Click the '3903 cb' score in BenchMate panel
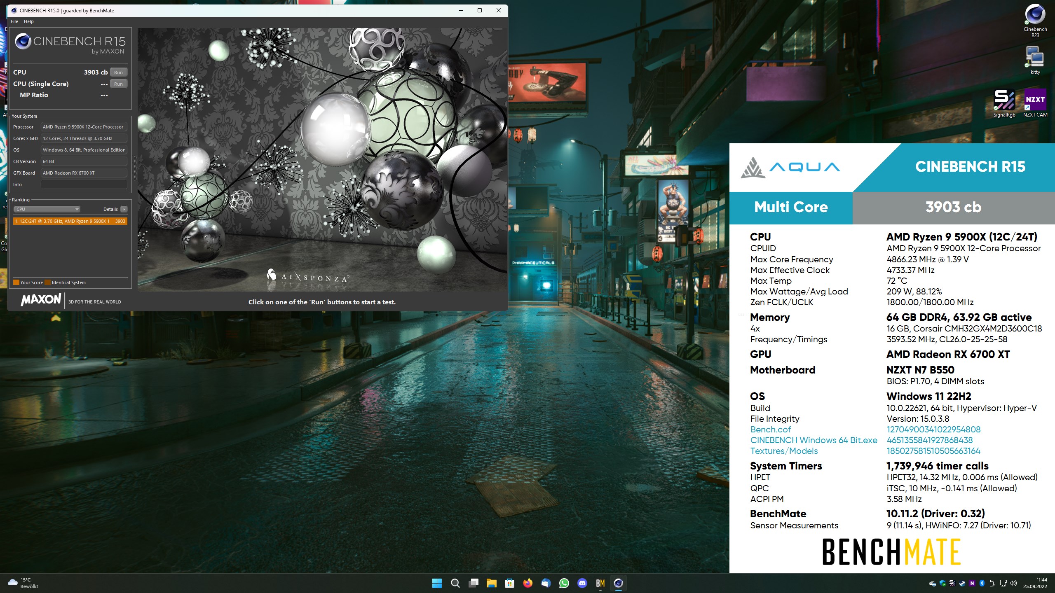This screenshot has width=1055, height=593. pyautogui.click(x=953, y=207)
